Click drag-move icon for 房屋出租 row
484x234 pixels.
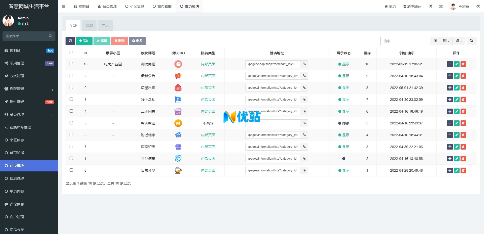pyautogui.click(x=450, y=88)
